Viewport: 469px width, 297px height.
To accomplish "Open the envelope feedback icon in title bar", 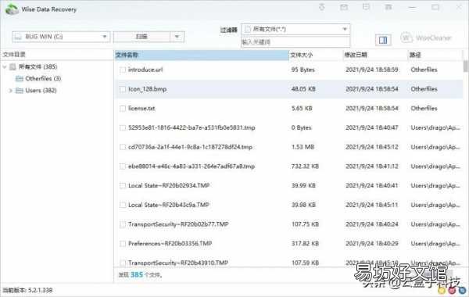I will (x=344, y=7).
